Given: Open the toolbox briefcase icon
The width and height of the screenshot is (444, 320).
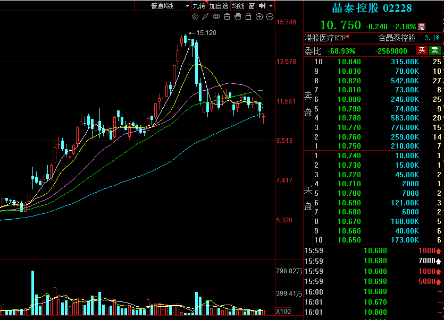Looking at the screenshot, I should point(227,17).
